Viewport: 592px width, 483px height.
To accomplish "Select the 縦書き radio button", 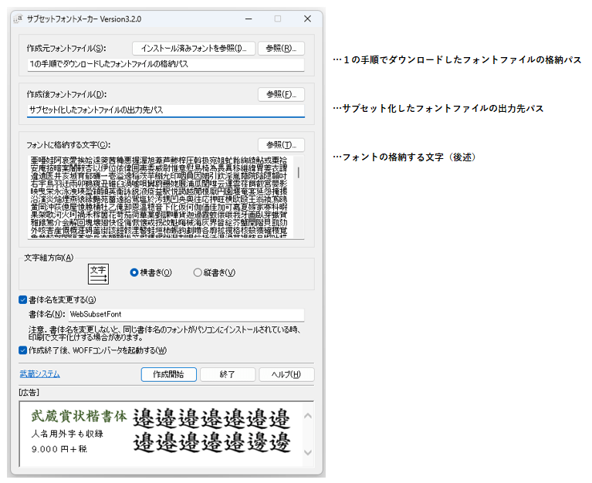I will tap(198, 272).
